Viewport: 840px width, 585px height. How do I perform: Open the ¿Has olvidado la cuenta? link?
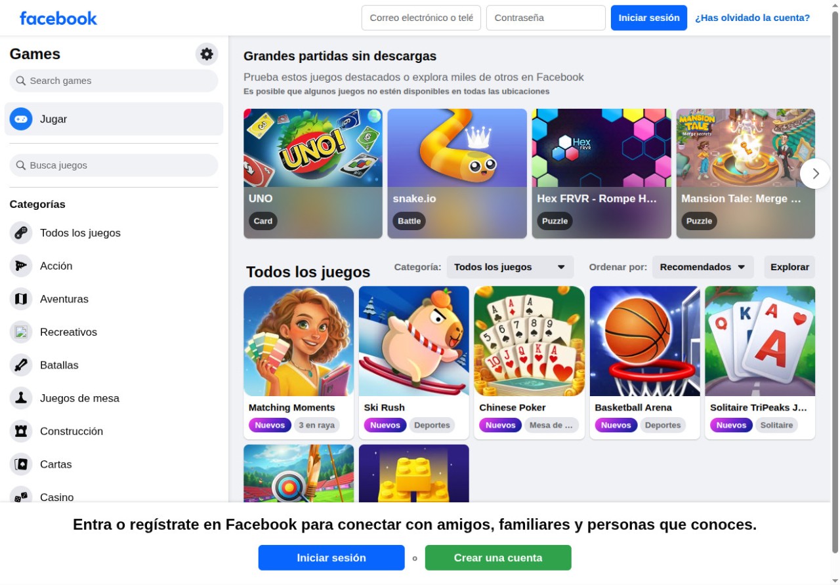coord(753,18)
